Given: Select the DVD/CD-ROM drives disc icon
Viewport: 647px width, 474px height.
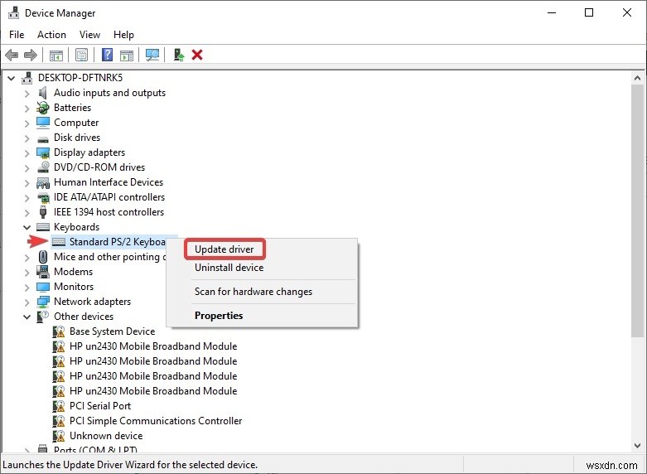Looking at the screenshot, I should [x=43, y=167].
